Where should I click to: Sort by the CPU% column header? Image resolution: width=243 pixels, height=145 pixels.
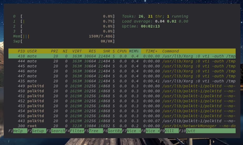[x=122, y=51]
